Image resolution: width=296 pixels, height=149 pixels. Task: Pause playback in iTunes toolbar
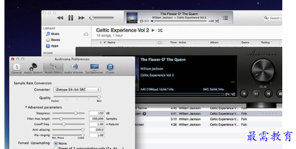tap(71, 18)
